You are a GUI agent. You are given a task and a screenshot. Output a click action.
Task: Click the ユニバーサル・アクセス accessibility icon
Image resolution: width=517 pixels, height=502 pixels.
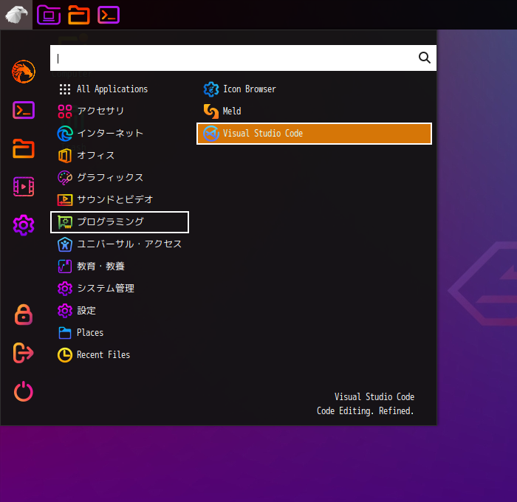[x=65, y=244]
